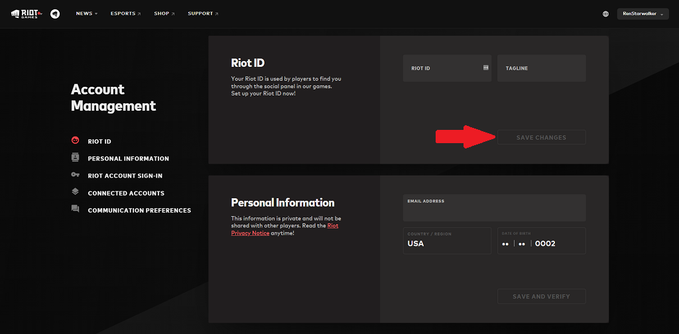Viewport: 679px width, 334px height.
Task: Click the Connected Accounts layers icon
Action: pos(75,192)
